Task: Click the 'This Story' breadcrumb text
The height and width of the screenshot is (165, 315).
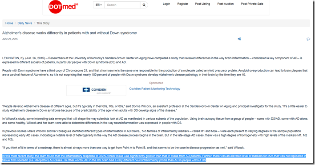Action: (43, 23)
